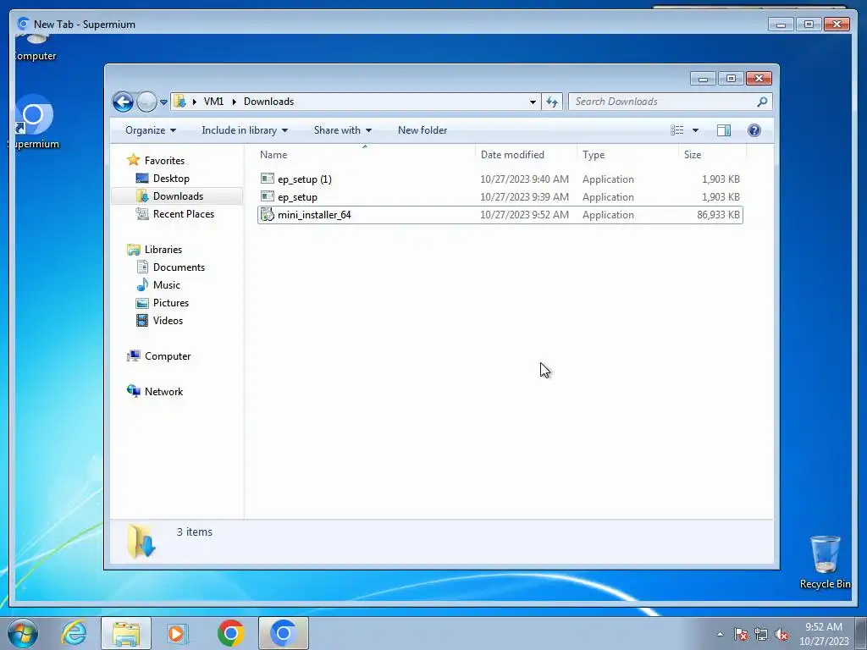Click the ep_setup (1) file name
The height and width of the screenshot is (650, 867).
[305, 179]
